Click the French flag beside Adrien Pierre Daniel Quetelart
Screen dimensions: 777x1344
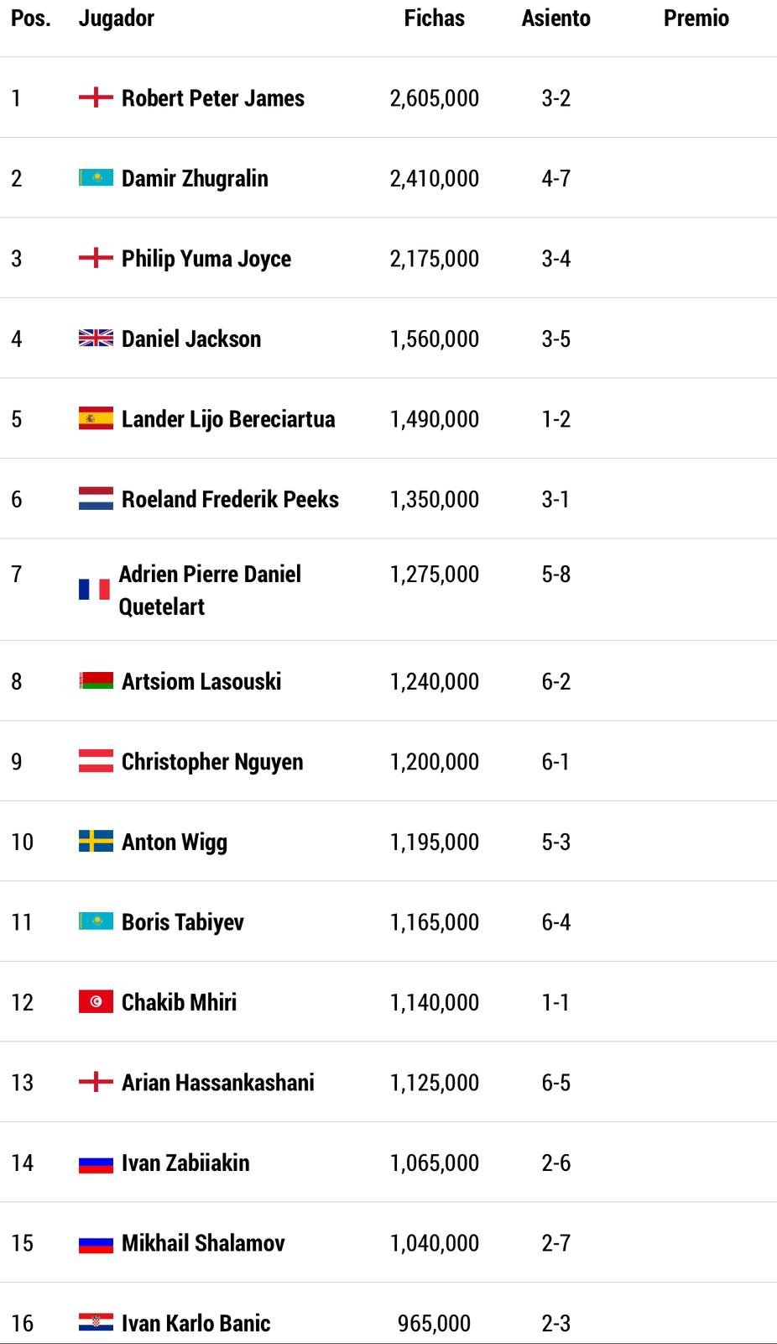94,590
